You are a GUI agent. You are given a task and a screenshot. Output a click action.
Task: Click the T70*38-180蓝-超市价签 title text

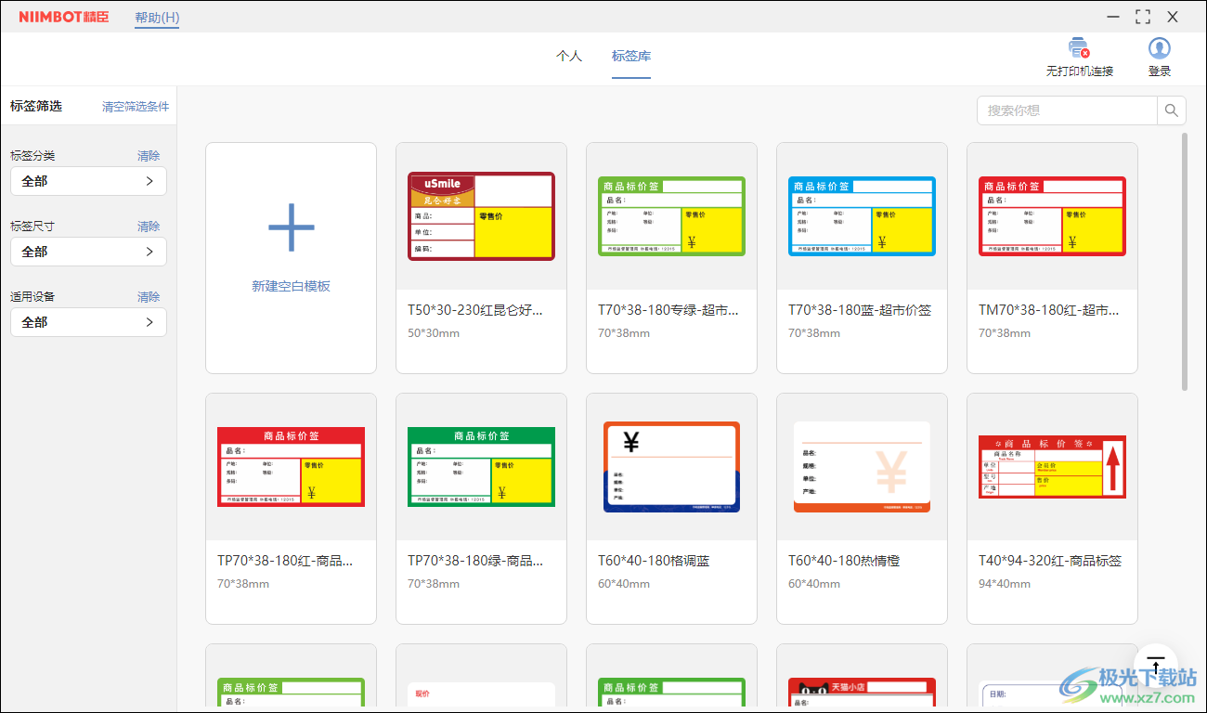tap(860, 310)
